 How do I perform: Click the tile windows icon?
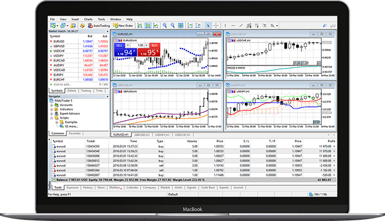click(181, 26)
